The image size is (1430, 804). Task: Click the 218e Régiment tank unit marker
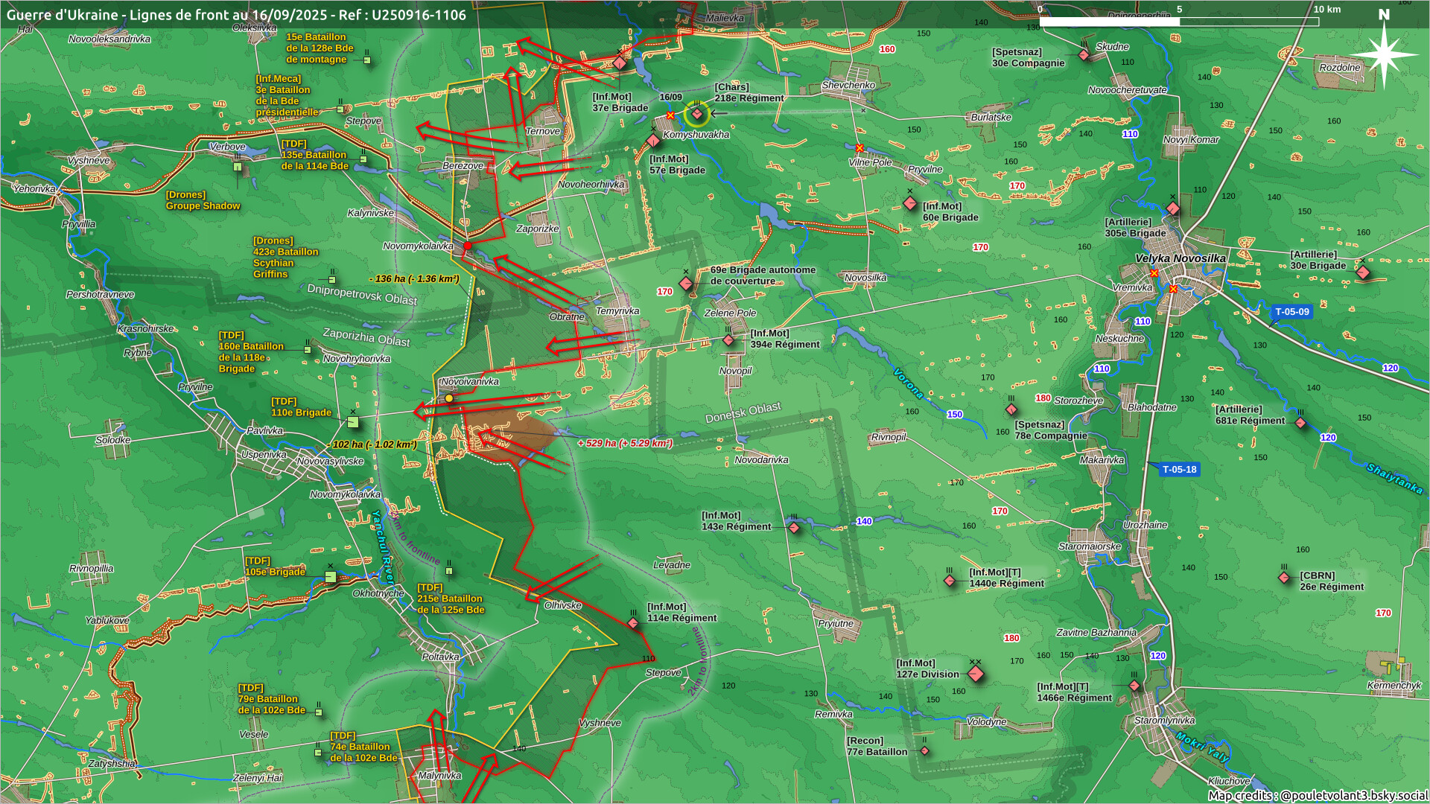[x=697, y=114]
